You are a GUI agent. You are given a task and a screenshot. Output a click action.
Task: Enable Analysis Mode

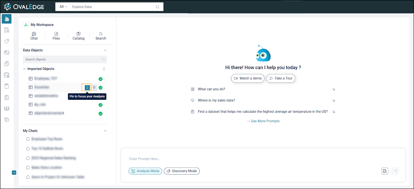click(x=145, y=171)
